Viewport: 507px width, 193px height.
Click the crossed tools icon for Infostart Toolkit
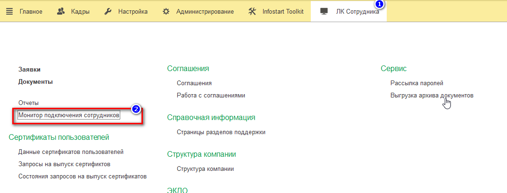pyautogui.click(x=252, y=12)
